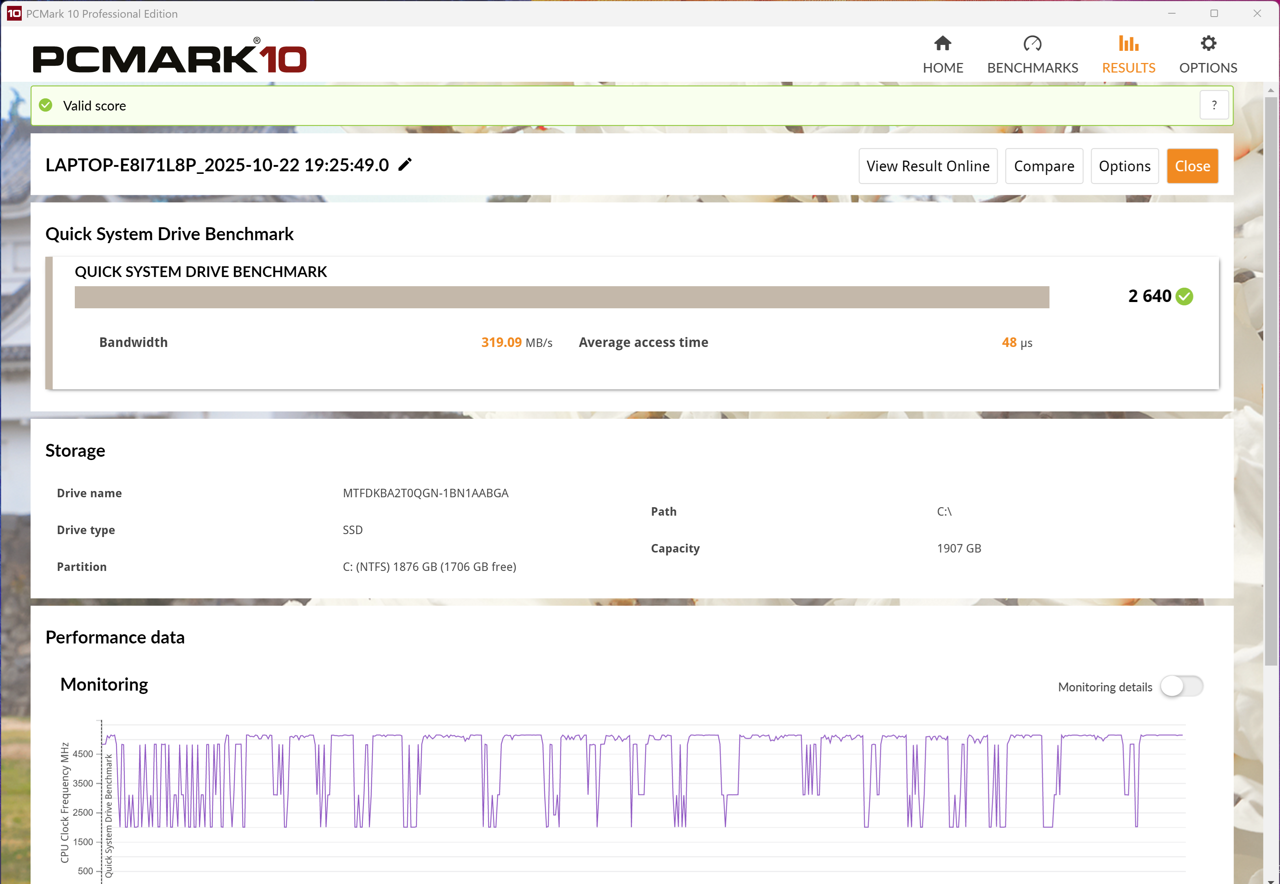Click the Quick System Drive Benchmark score bar
The width and height of the screenshot is (1280, 884).
coord(561,297)
